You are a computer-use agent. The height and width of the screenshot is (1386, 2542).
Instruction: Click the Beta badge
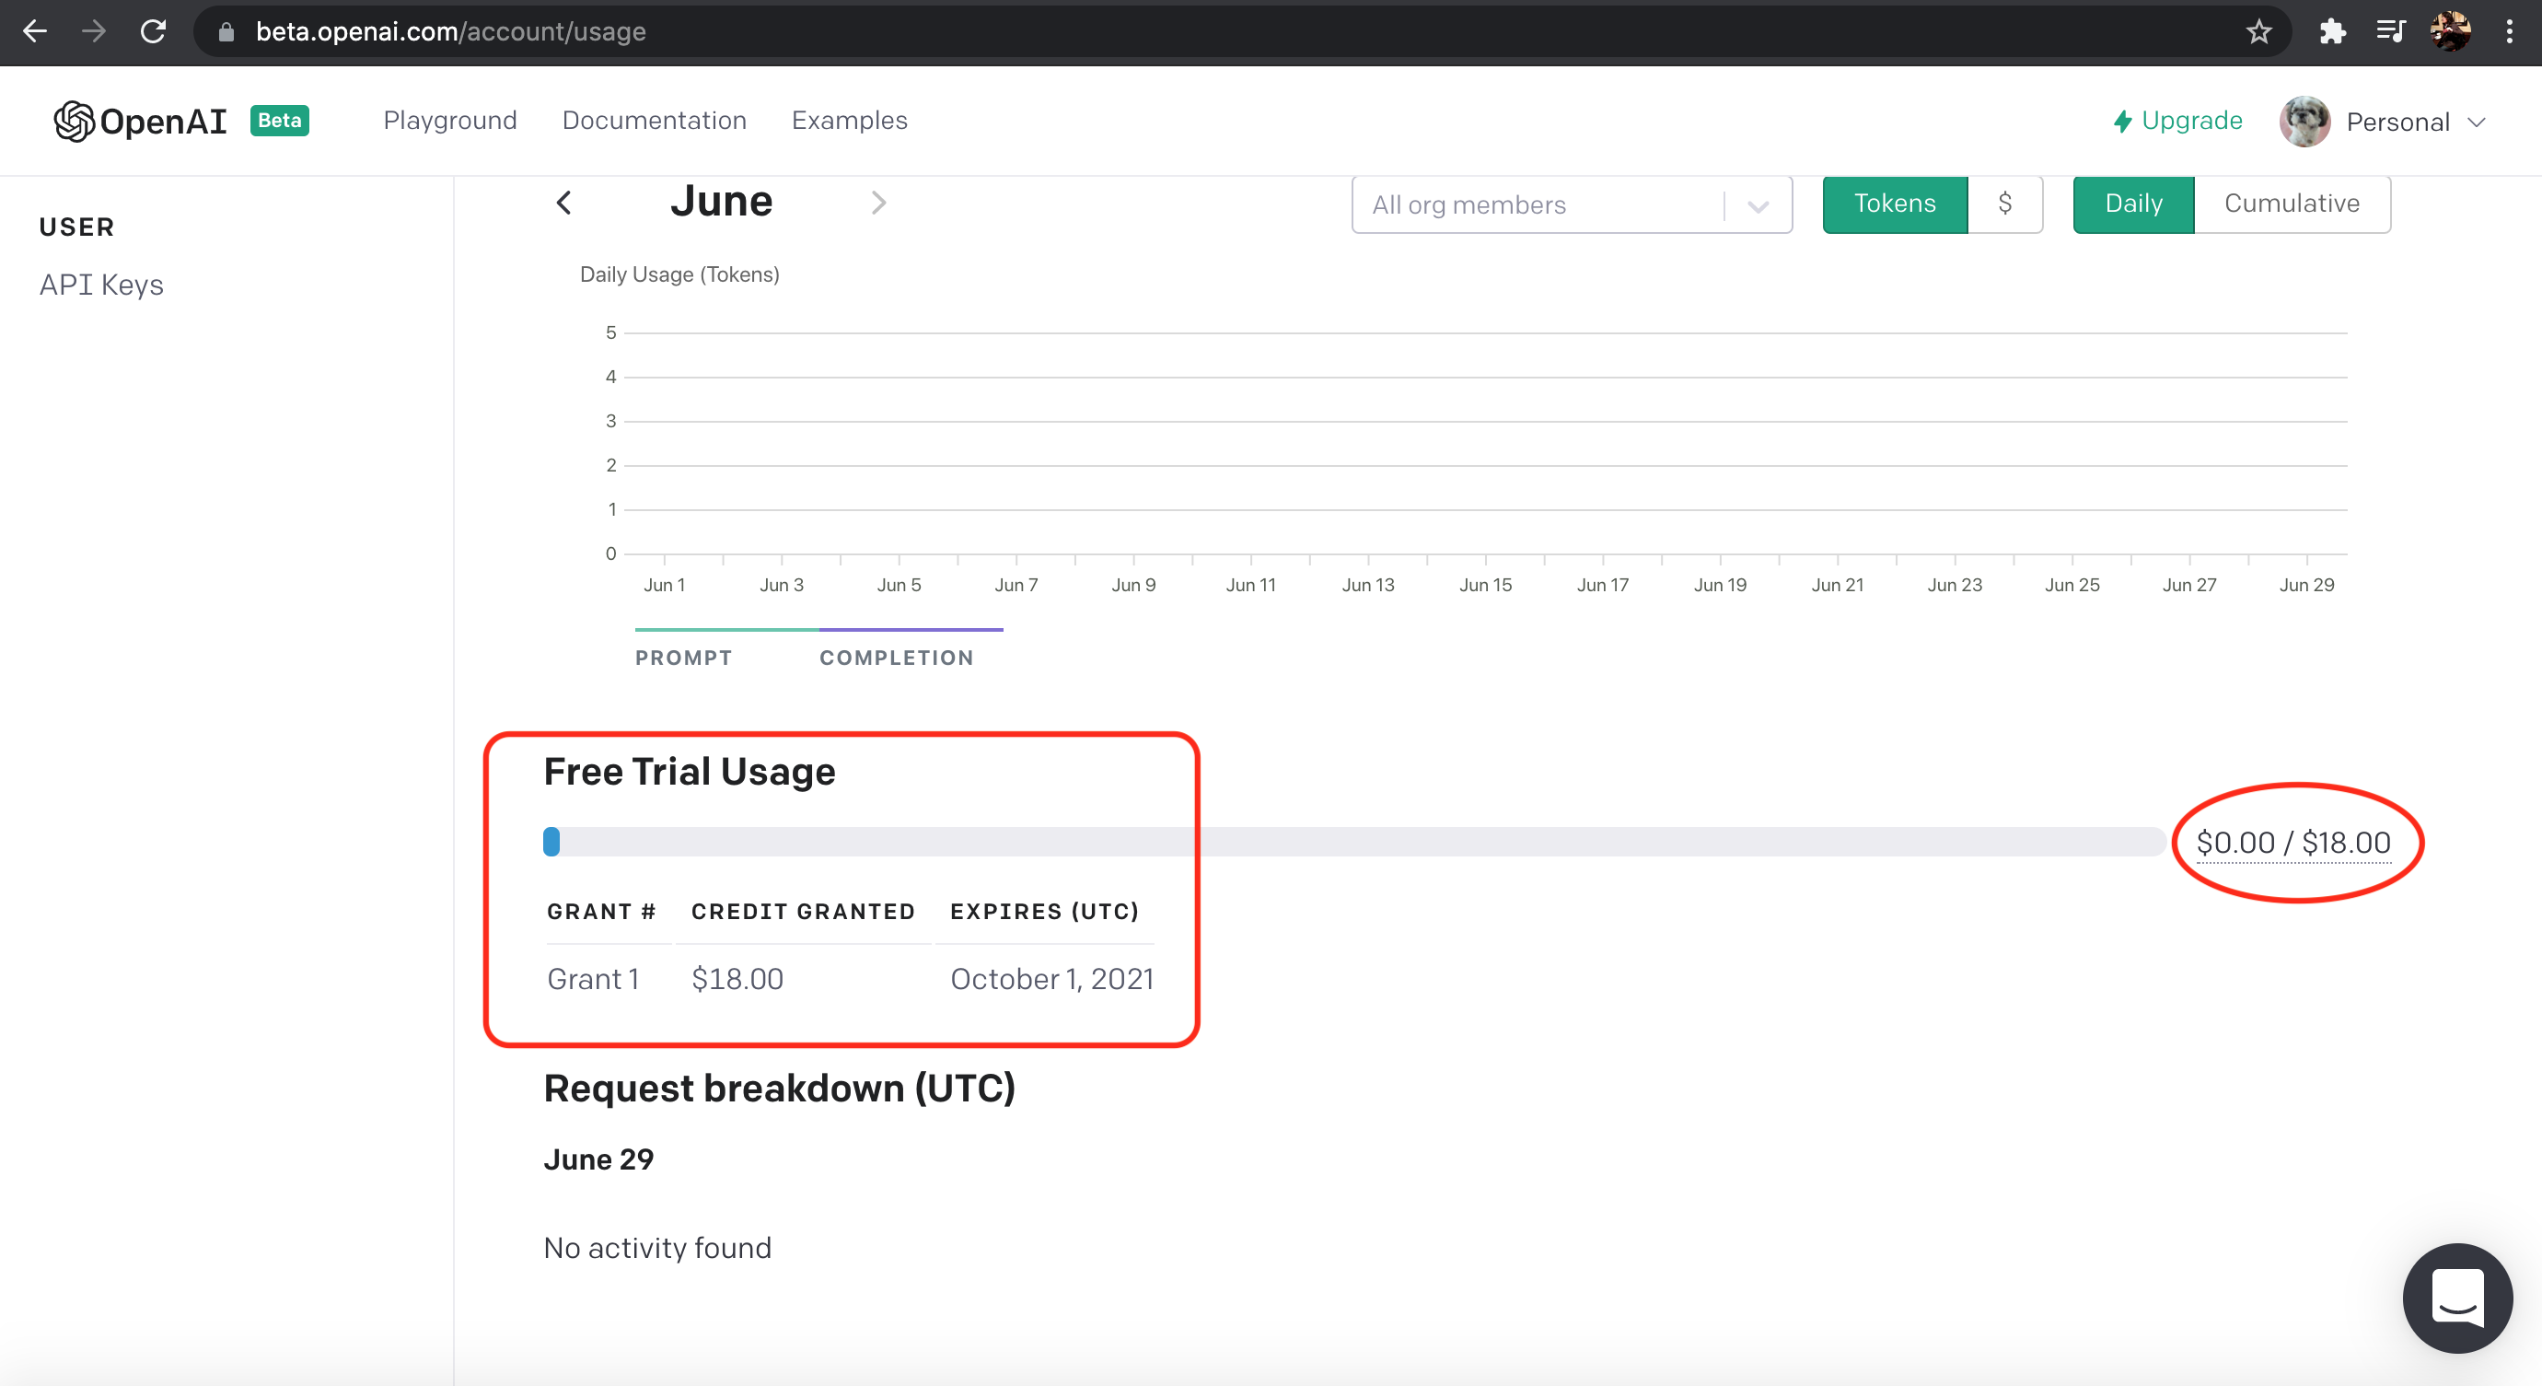pos(279,121)
